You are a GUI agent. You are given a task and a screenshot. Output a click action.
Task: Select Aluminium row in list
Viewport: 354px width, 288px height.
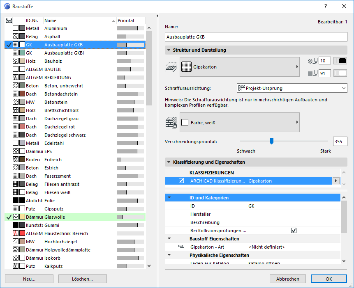click(x=75, y=28)
